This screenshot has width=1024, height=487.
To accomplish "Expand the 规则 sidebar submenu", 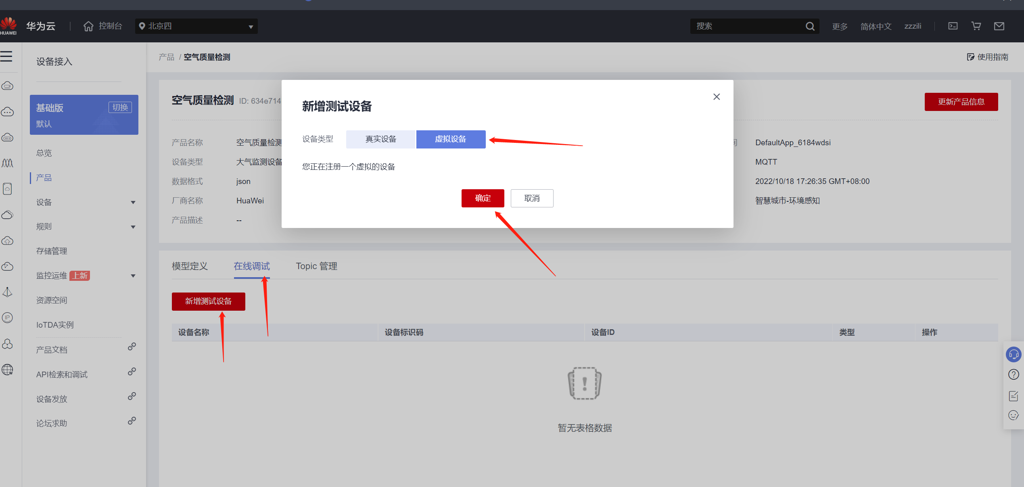I will point(85,227).
